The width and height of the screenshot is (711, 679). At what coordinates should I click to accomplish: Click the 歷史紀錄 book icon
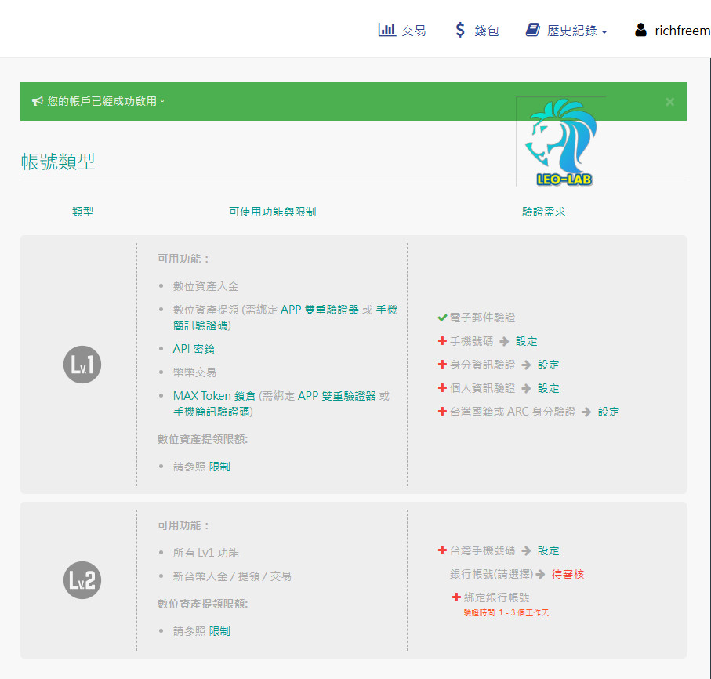click(x=532, y=29)
